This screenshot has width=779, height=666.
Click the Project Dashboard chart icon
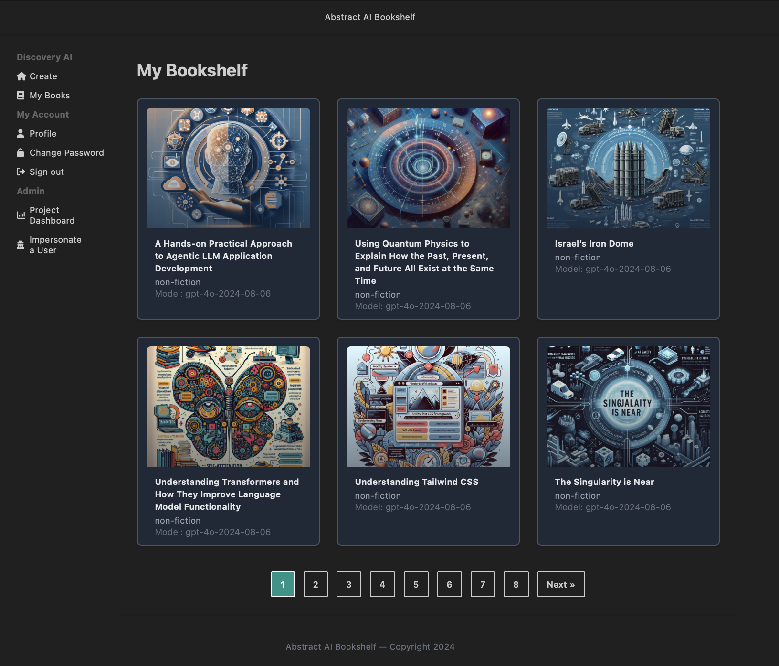pyautogui.click(x=21, y=215)
